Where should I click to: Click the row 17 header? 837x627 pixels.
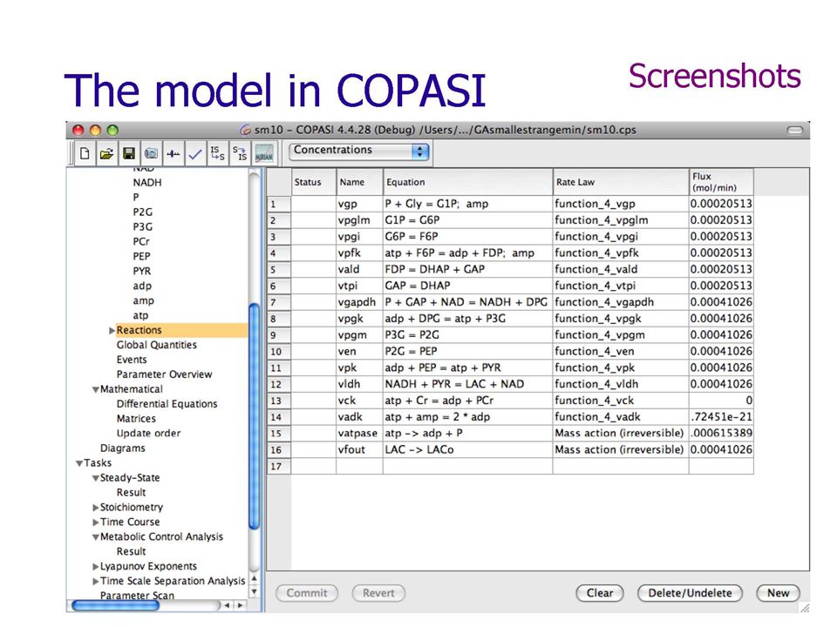[x=279, y=467]
